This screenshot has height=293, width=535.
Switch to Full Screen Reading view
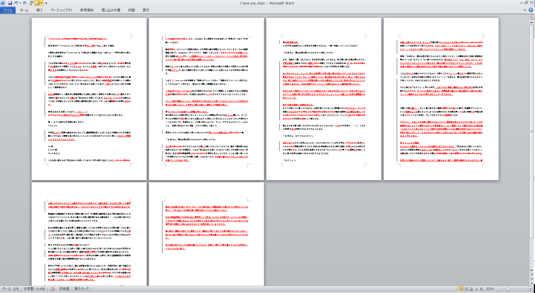coord(466,289)
